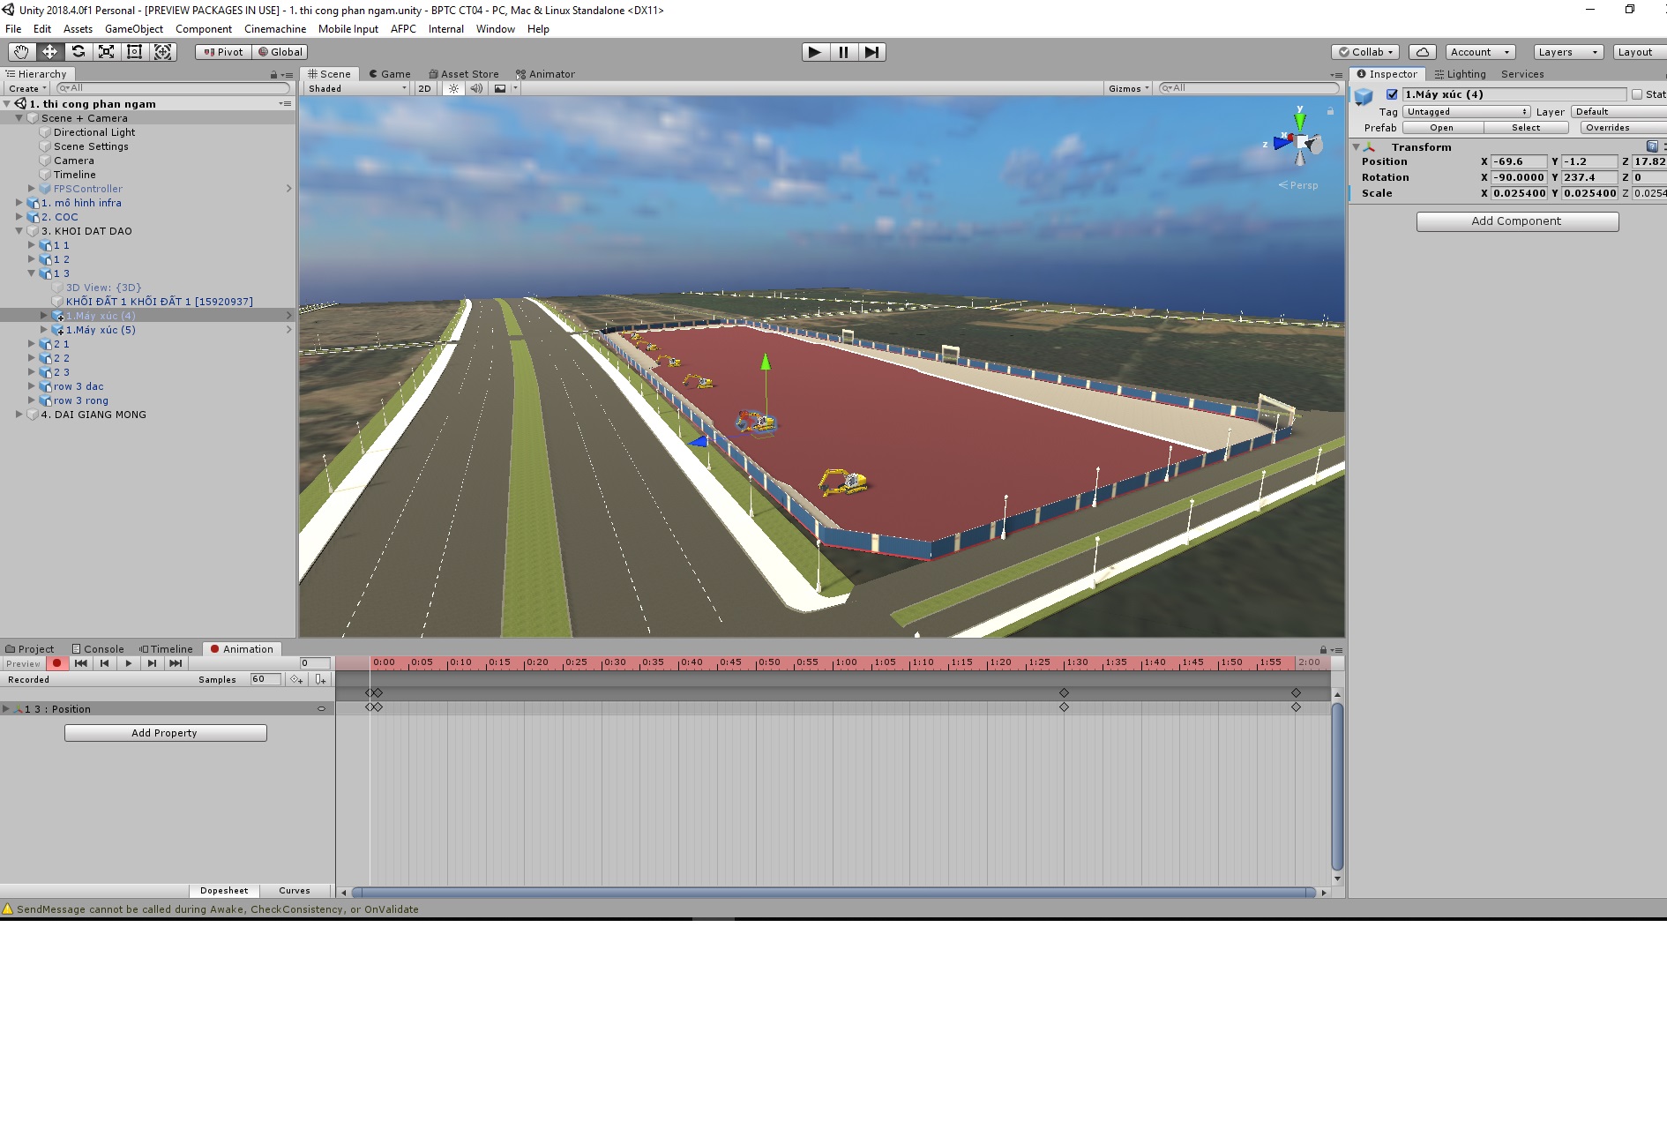Expand the 4. DAI GIANG MONG item
The width and height of the screenshot is (1667, 1129).
click(x=19, y=415)
